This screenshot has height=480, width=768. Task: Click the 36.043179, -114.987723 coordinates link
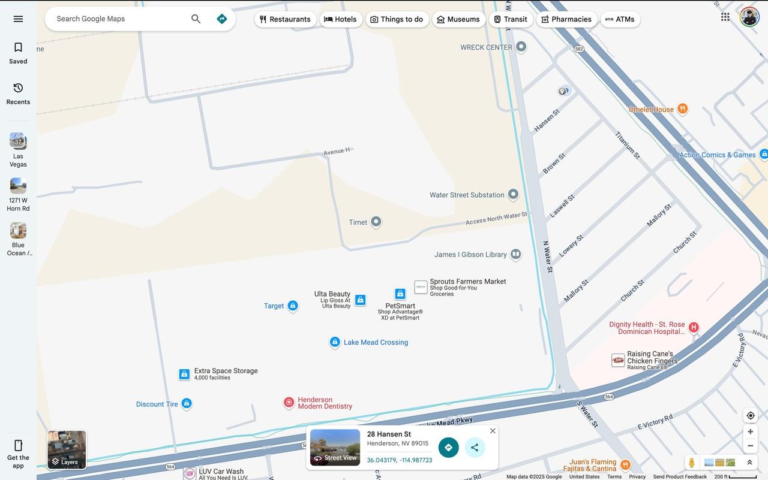pos(400,460)
